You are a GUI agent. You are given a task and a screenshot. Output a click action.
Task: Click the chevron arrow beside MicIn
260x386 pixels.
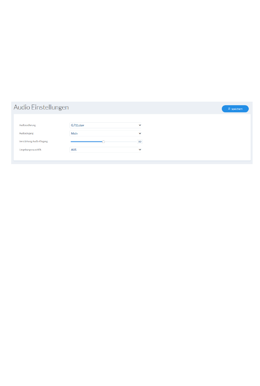pyautogui.click(x=140, y=133)
